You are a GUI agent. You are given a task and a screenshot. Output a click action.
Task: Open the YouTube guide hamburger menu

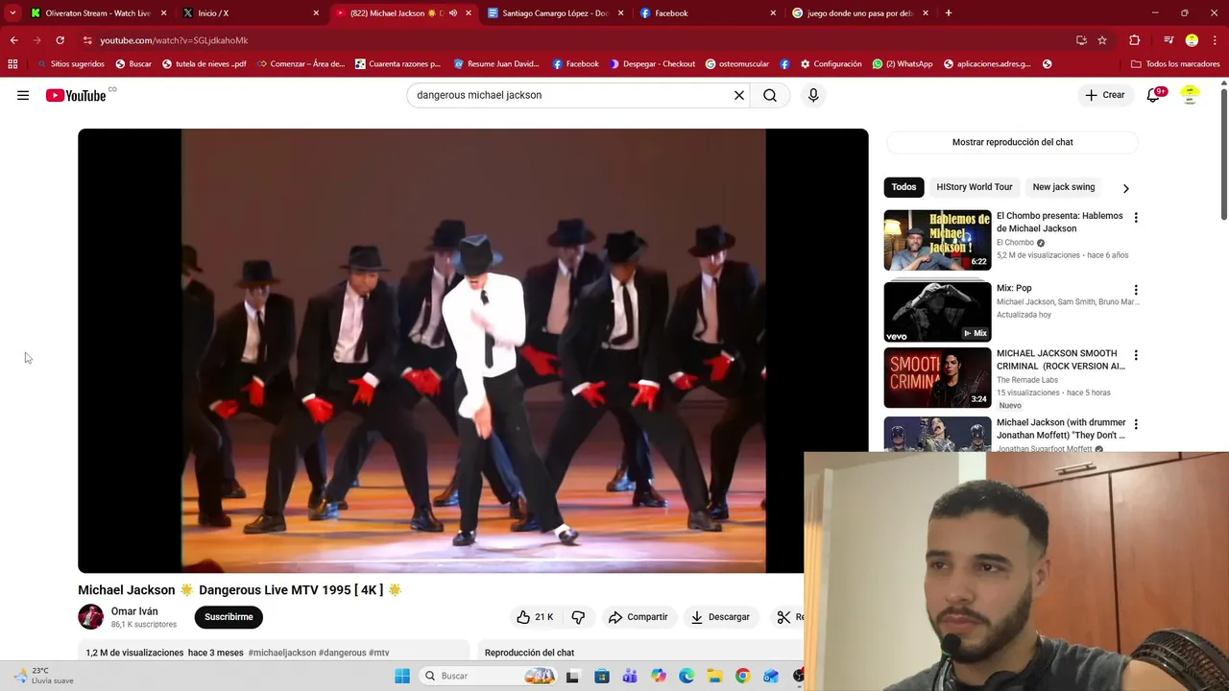[23, 95]
